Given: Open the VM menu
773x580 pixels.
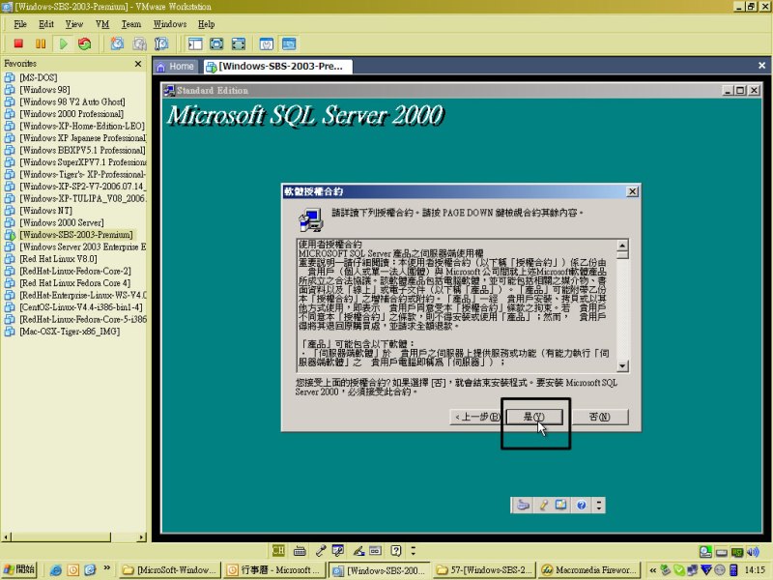Looking at the screenshot, I should click(102, 24).
